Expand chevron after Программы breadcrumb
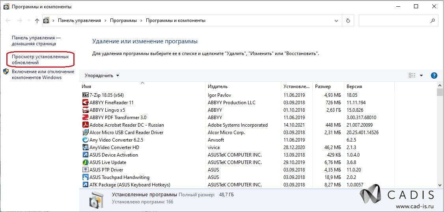 (141, 20)
